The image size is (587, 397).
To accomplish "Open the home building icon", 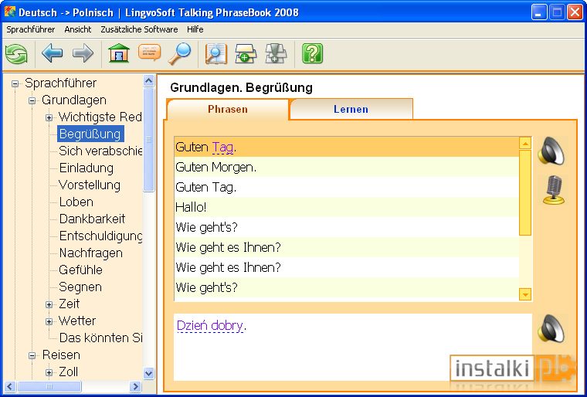I will tap(119, 53).
